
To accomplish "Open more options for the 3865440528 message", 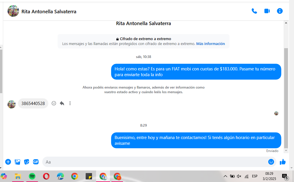I will coord(70,103).
